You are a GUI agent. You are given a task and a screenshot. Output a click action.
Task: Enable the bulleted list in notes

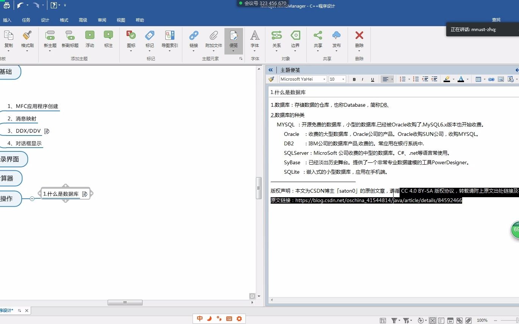(x=416, y=79)
